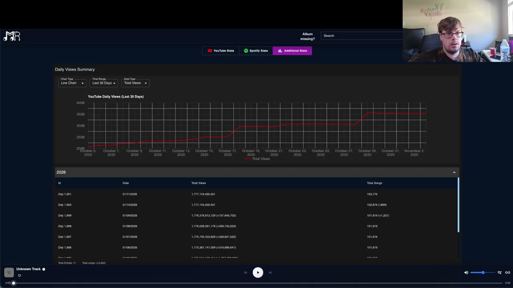Skip to the previous track
Viewport: 513px width, 288px height.
coord(245,272)
